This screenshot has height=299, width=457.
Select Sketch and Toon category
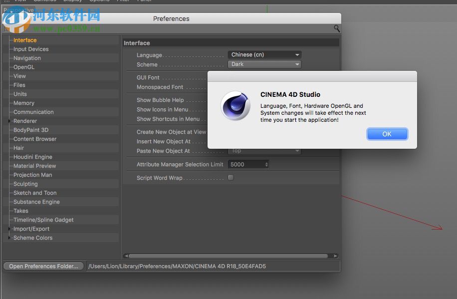coord(35,193)
